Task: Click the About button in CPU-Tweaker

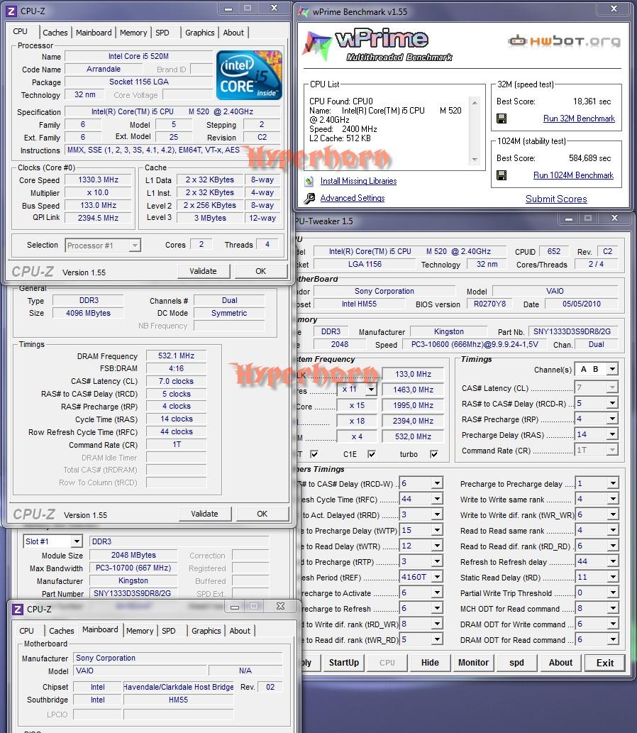Action: 560,663
